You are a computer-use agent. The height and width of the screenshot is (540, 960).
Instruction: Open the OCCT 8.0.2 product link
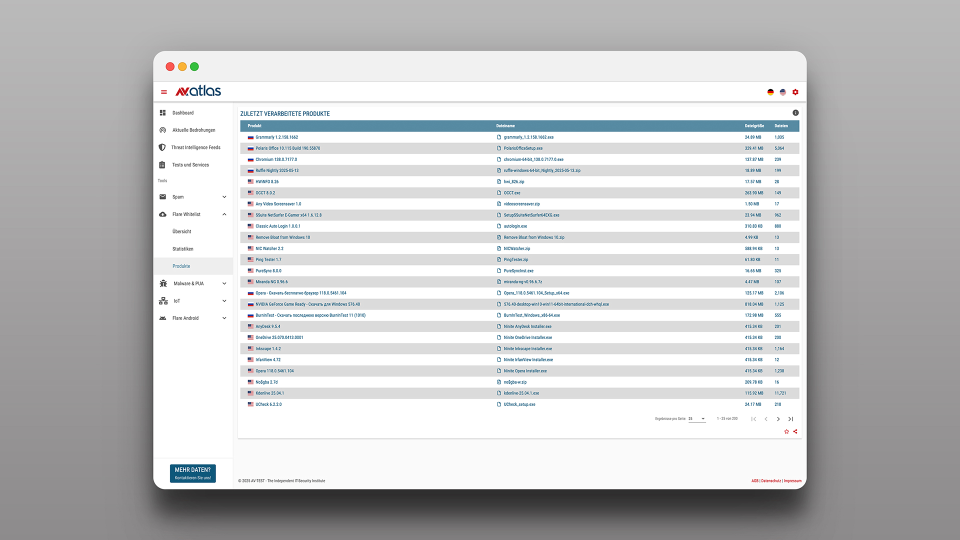tap(265, 193)
